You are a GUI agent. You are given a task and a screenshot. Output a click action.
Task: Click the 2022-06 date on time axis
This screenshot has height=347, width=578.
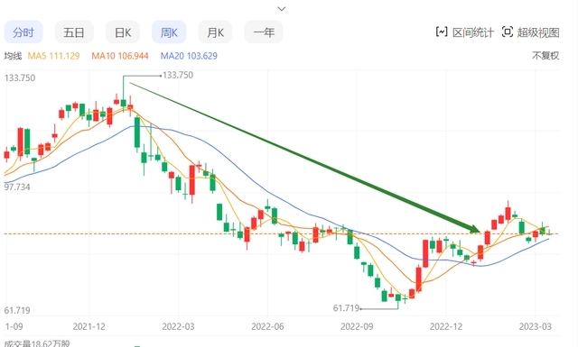[267, 326]
